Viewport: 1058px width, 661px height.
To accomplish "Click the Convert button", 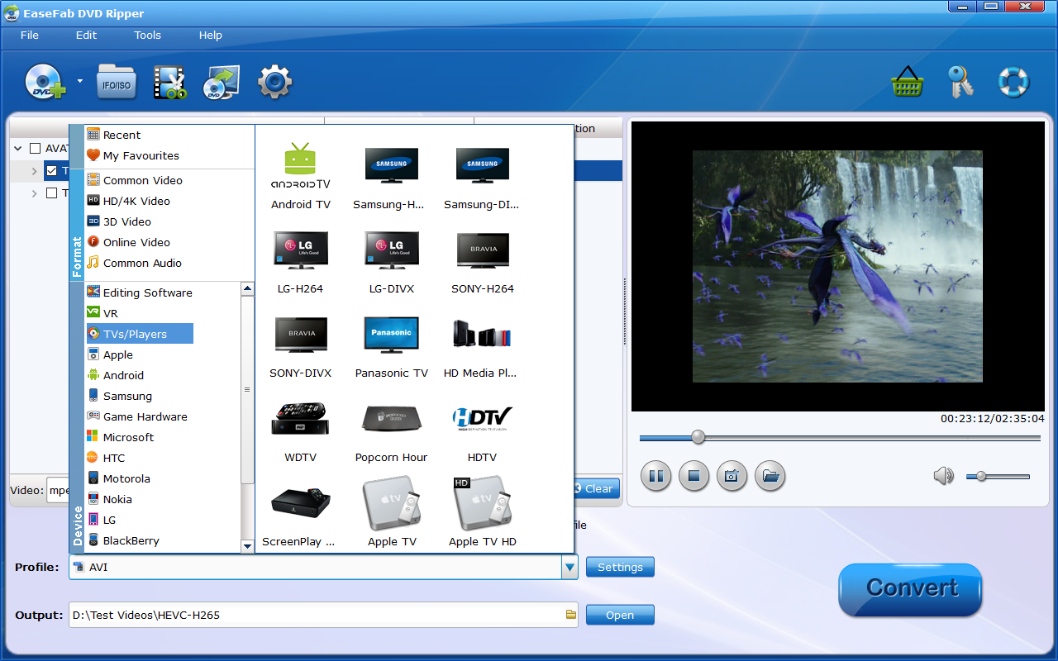I will coord(910,589).
